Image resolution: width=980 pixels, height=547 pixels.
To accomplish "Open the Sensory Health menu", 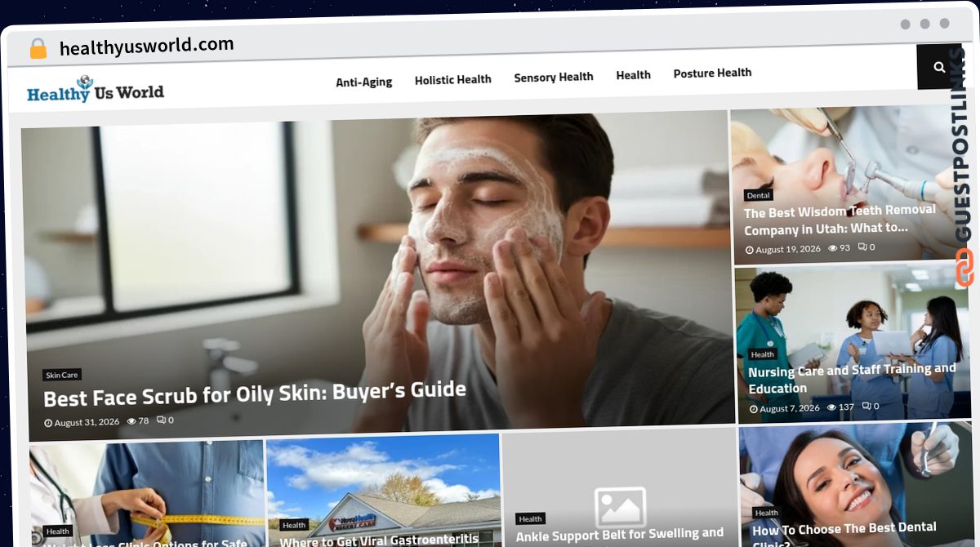I will pyautogui.click(x=554, y=77).
